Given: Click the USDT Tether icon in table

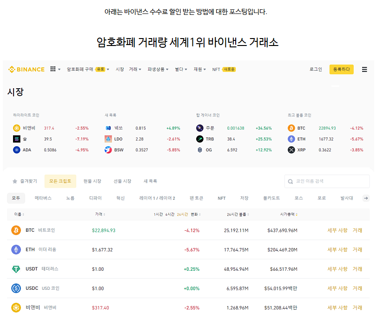Looking at the screenshot, I should 16,269.
